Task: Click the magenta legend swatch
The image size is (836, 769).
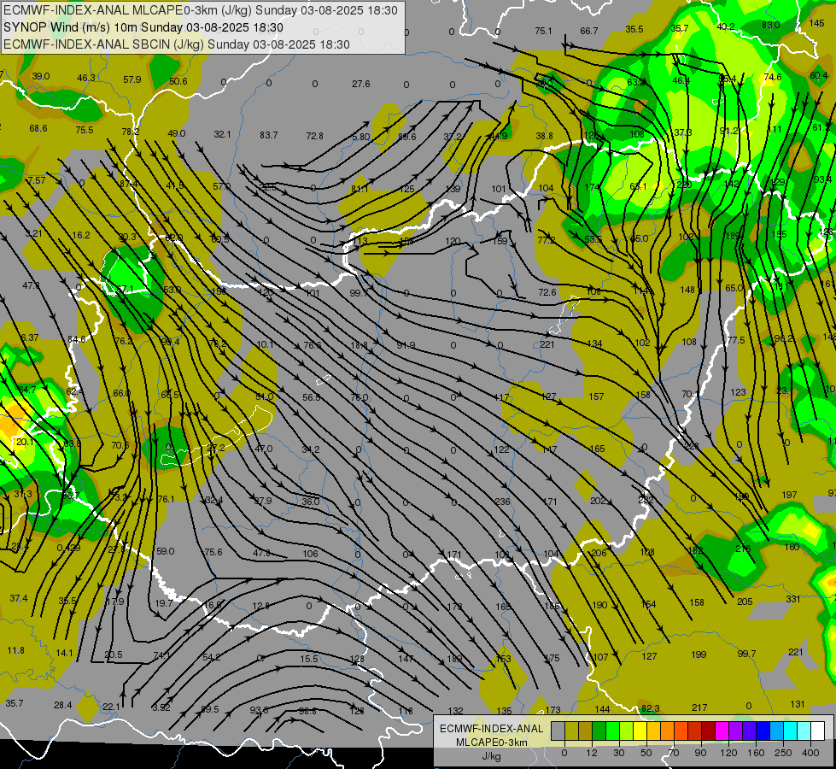Action: click(722, 731)
